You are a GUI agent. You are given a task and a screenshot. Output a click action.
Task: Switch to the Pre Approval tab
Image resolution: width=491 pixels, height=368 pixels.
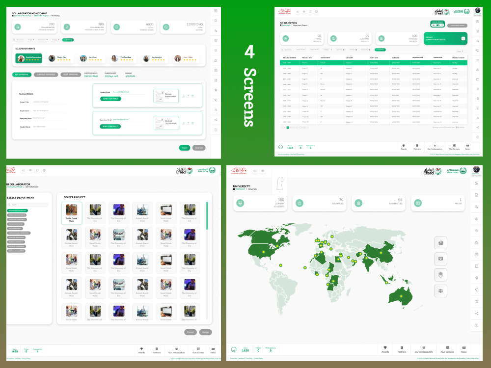[22, 75]
